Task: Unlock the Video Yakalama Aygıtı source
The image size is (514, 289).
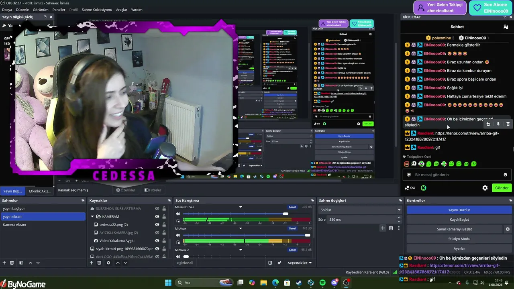Action: tap(164, 241)
